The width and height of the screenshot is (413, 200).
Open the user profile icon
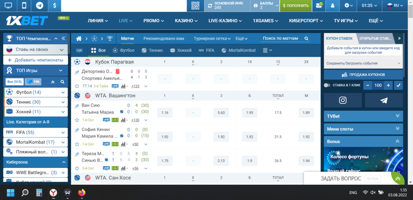tap(332, 5)
